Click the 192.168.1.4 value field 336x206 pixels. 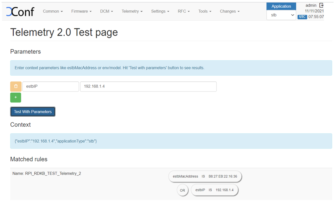[148, 86]
